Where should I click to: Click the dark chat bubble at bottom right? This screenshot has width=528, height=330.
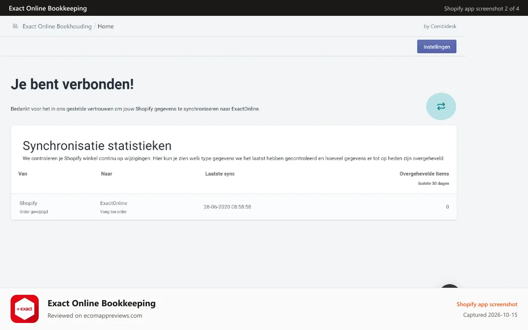pos(450,286)
